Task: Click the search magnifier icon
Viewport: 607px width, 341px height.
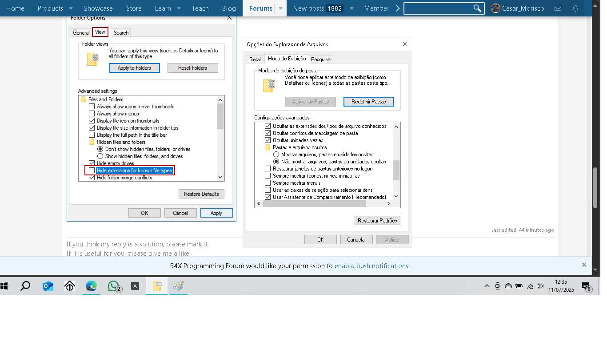Action: pyautogui.click(x=477, y=8)
